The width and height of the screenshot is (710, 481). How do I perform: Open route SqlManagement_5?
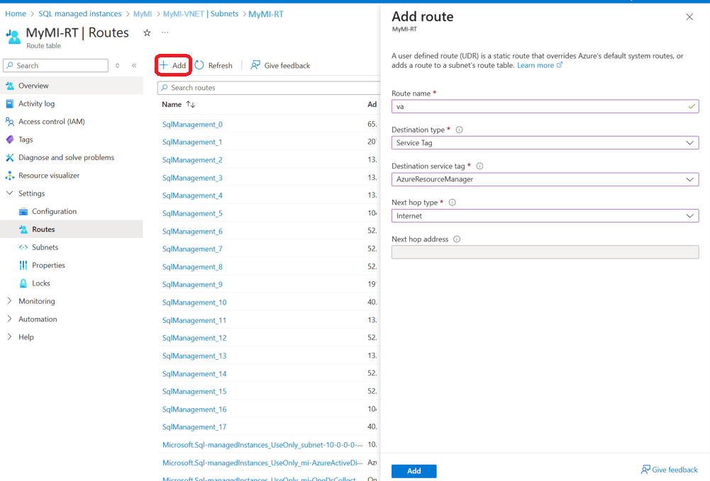pyautogui.click(x=192, y=213)
